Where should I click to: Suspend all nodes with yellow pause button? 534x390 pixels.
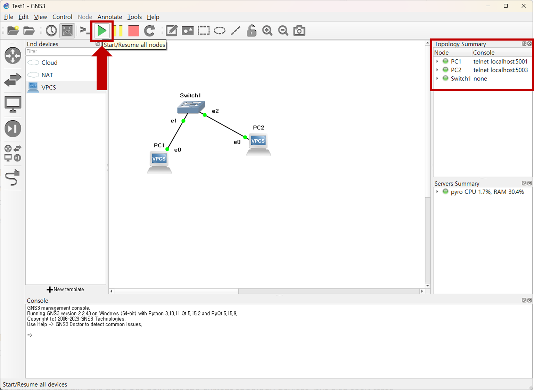tap(118, 31)
